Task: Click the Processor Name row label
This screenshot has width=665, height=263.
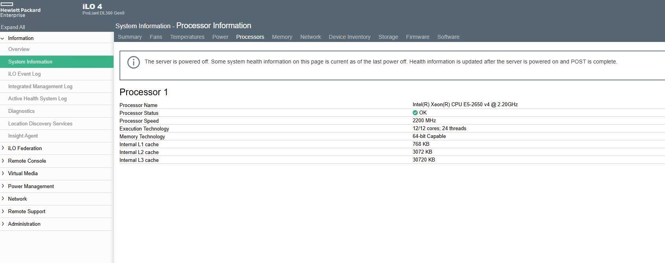Action: click(x=138, y=105)
